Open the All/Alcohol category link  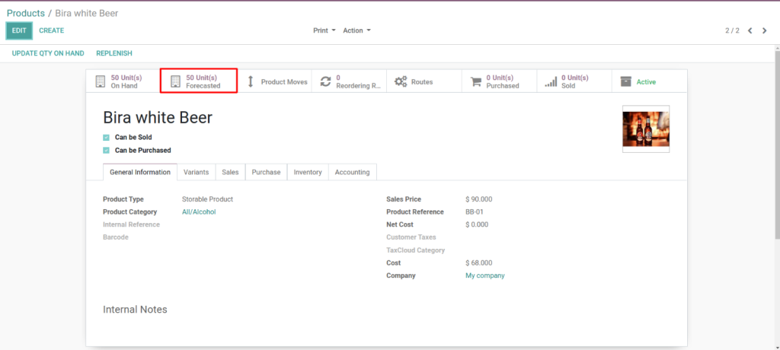[199, 212]
